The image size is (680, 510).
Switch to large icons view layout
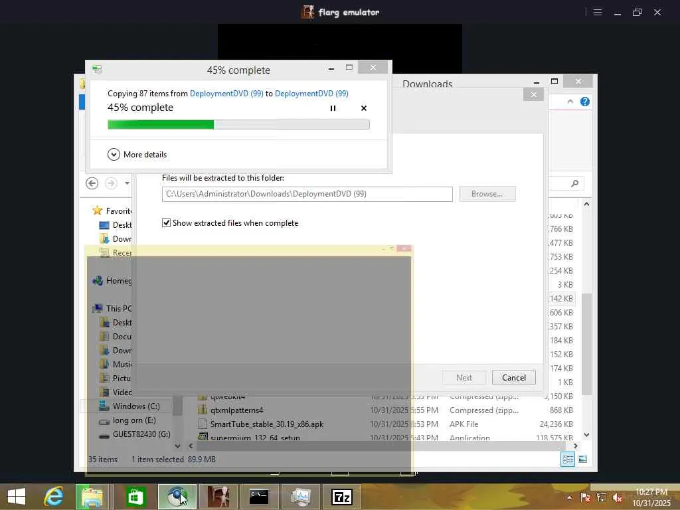click(582, 460)
